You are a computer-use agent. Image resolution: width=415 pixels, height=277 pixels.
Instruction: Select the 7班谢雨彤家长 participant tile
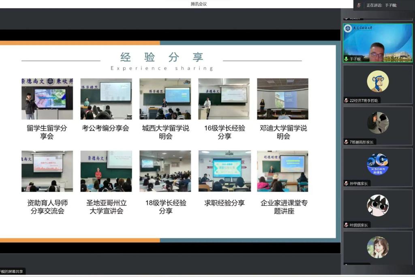378,126
